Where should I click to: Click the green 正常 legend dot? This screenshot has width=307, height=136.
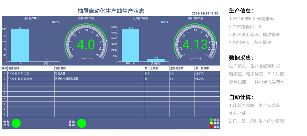click(x=211, y=120)
